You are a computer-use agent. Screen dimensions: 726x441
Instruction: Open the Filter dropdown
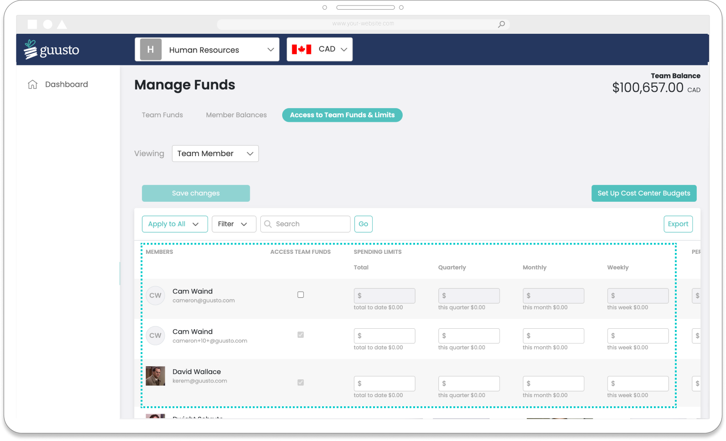point(234,224)
